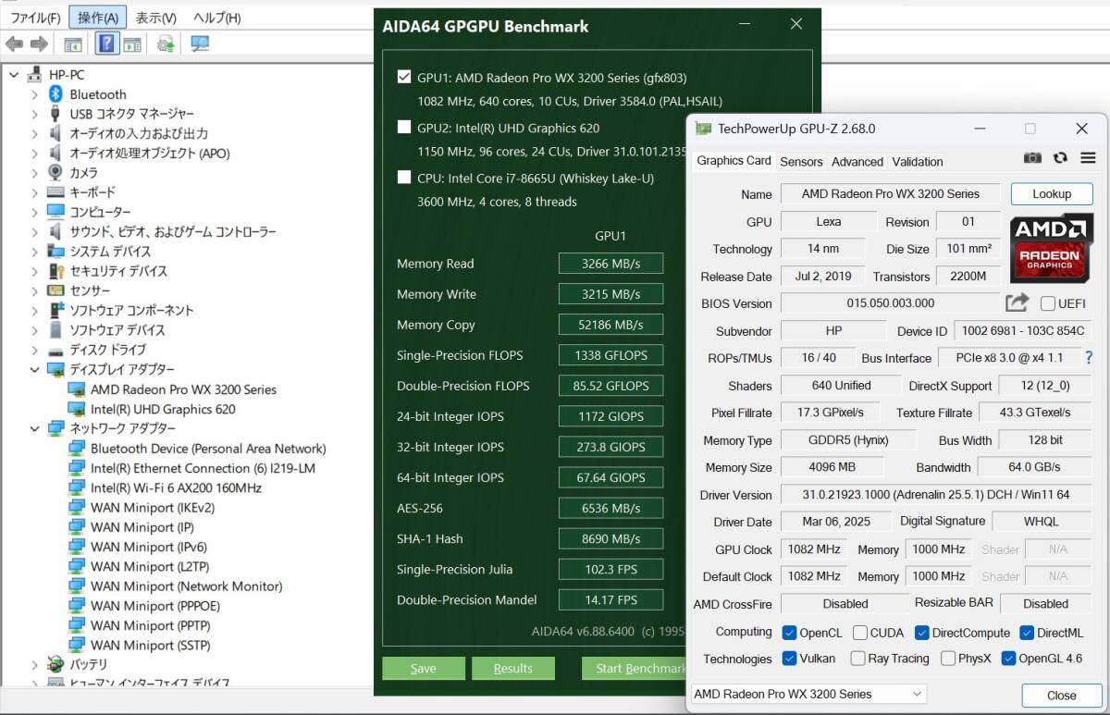1110x715 pixels.
Task: Open the GPU selection dropdown in GPU-Z
Action: (808, 694)
